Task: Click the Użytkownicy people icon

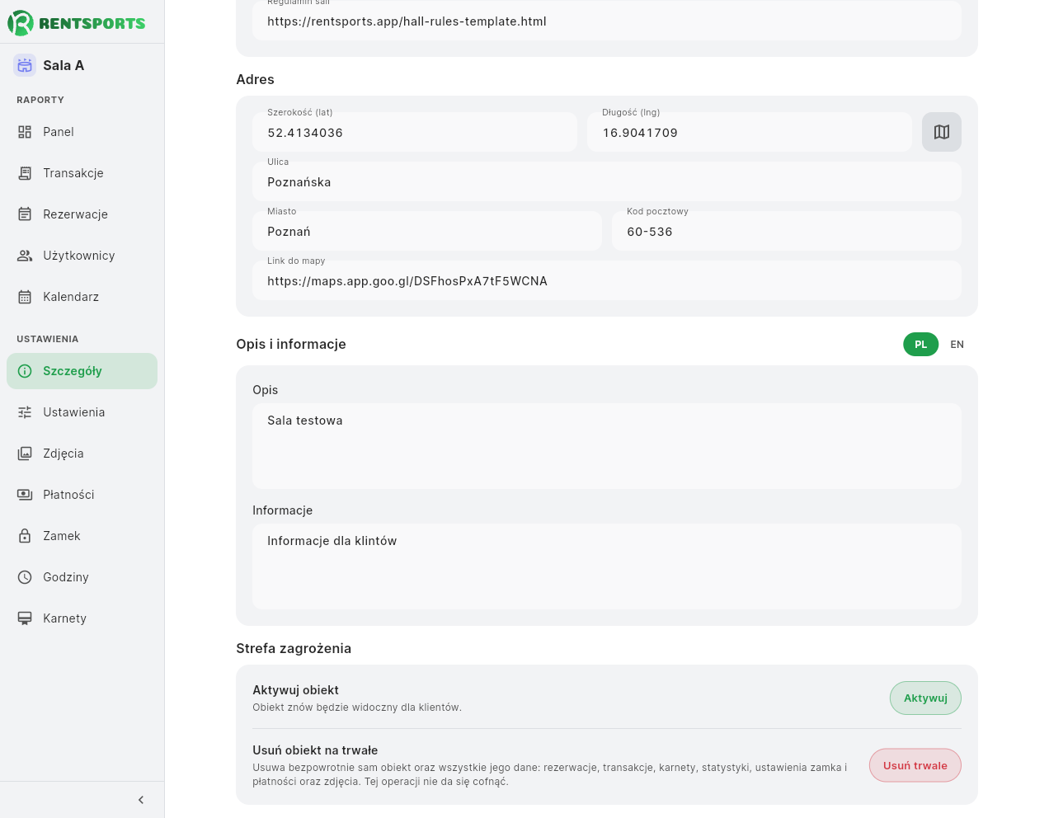Action: (x=25, y=256)
